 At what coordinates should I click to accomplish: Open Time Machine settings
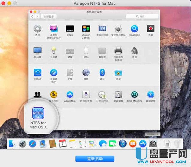coord(134,94)
